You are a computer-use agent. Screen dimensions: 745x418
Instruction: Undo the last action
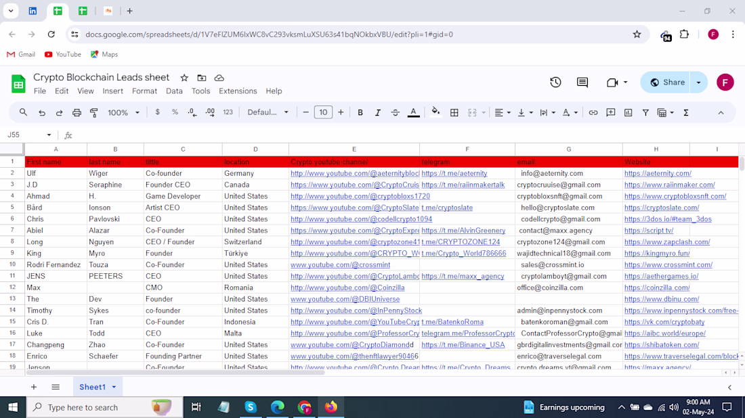coord(42,112)
